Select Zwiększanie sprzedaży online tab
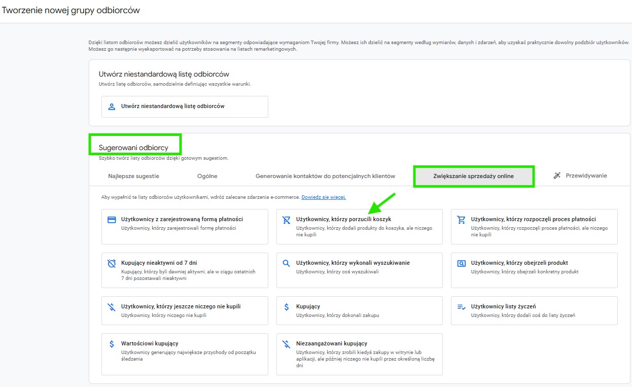 (474, 176)
